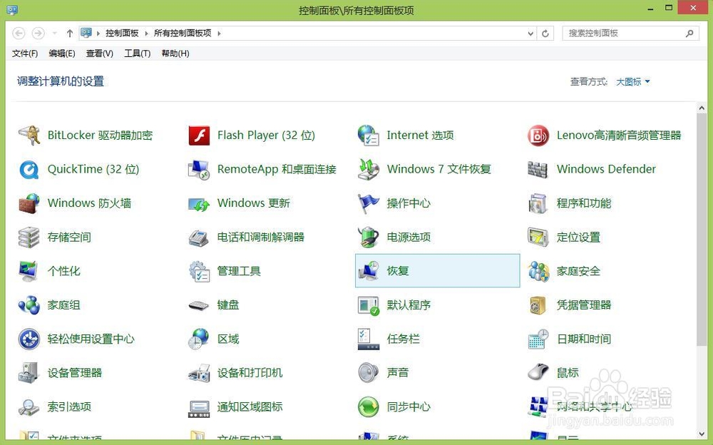The width and height of the screenshot is (713, 445).
Task: Go up one level with Up arrow
Action: (x=70, y=34)
